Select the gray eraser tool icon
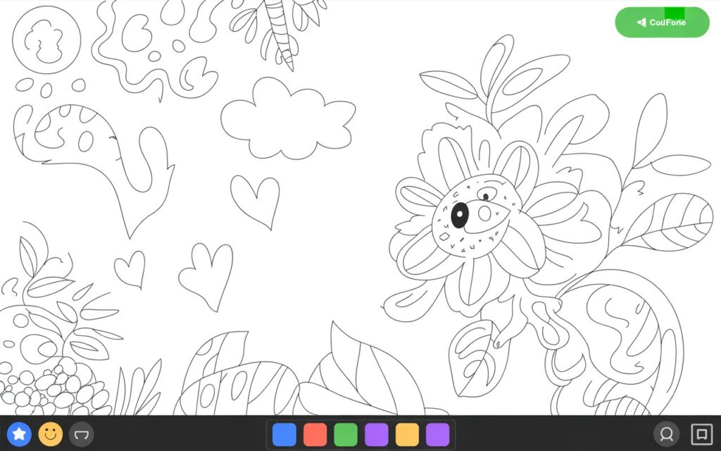This screenshot has height=451, width=721. 82,434
